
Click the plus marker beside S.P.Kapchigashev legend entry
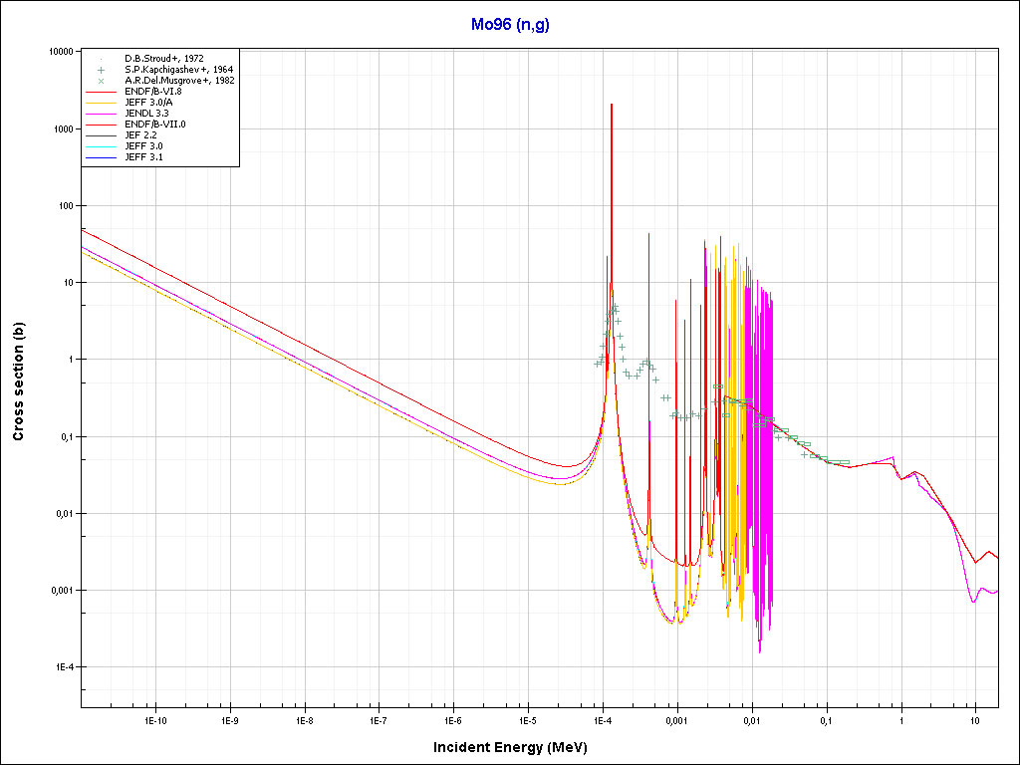101,70
